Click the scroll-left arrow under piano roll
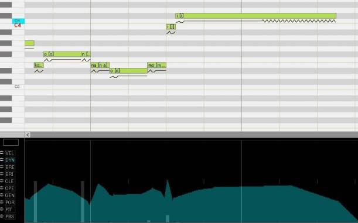 click(28, 135)
